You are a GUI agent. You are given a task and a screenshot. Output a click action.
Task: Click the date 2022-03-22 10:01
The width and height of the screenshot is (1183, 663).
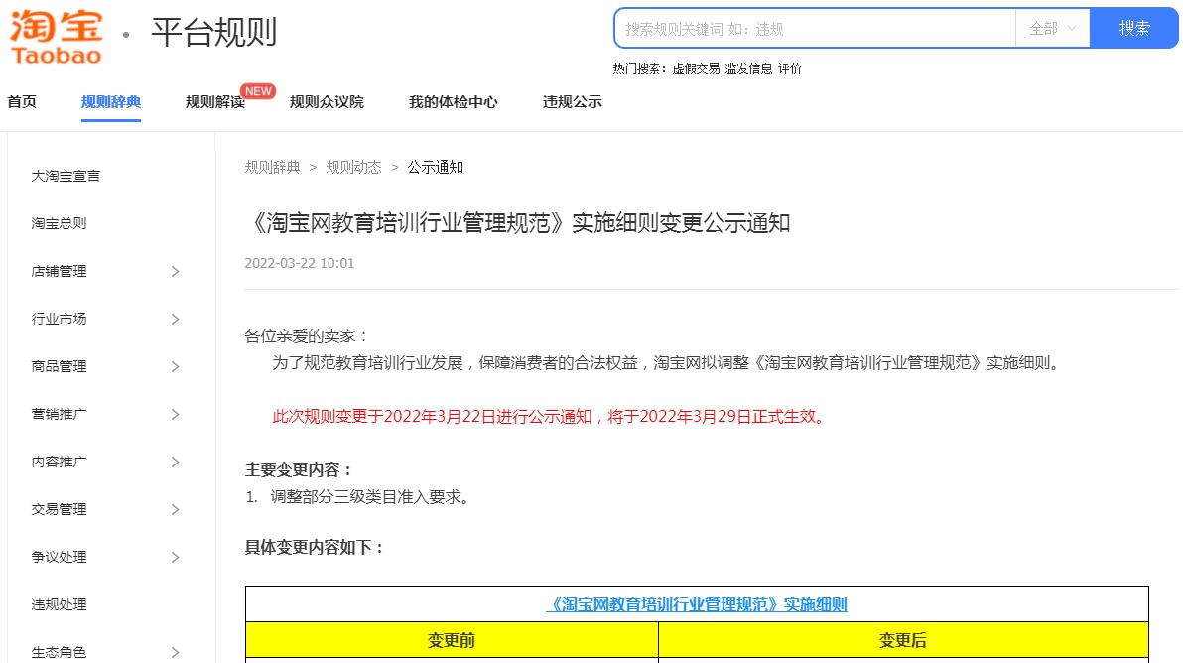click(x=300, y=263)
